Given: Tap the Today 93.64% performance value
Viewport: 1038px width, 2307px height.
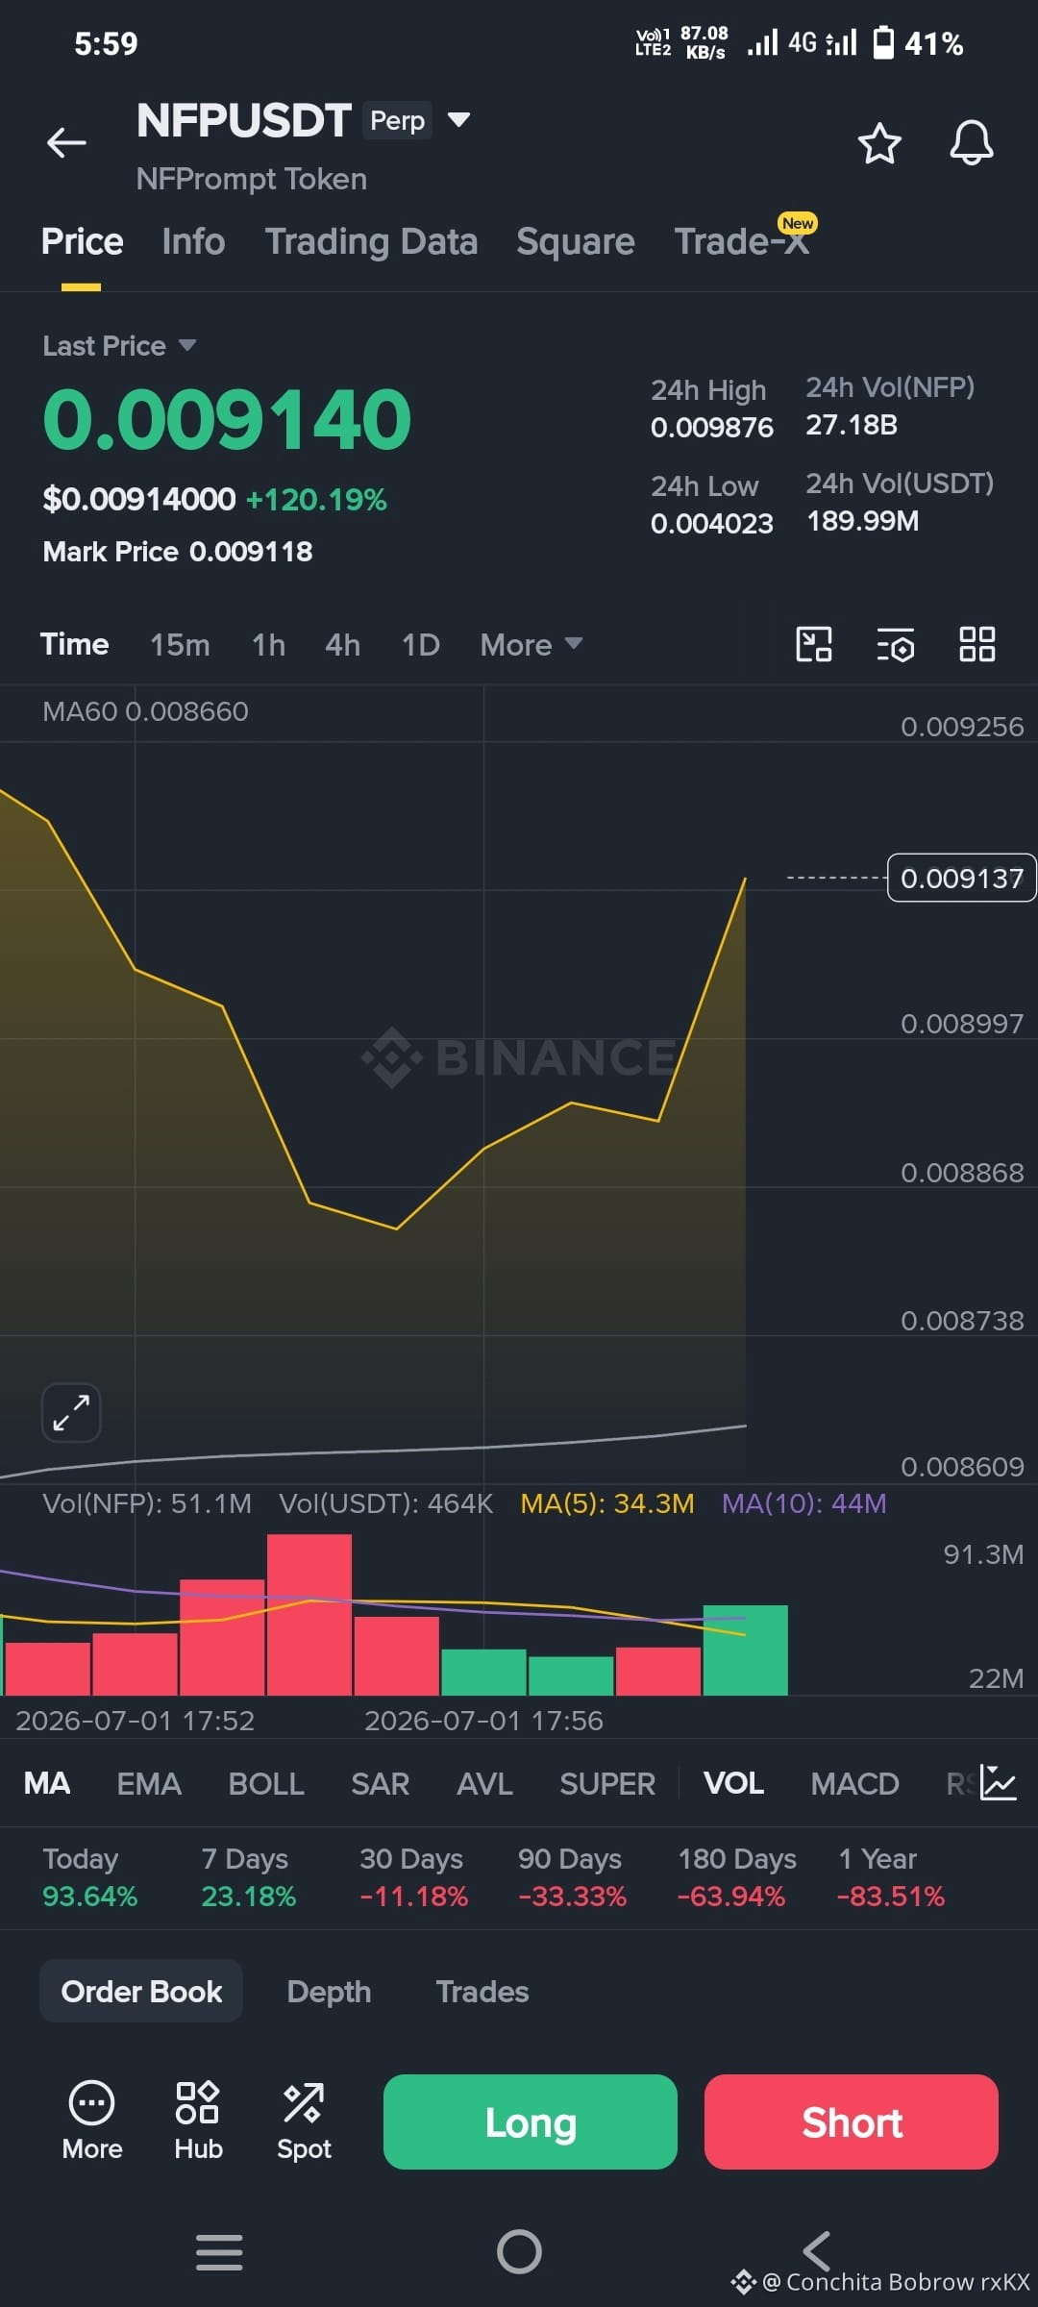Looking at the screenshot, I should coord(89,1896).
